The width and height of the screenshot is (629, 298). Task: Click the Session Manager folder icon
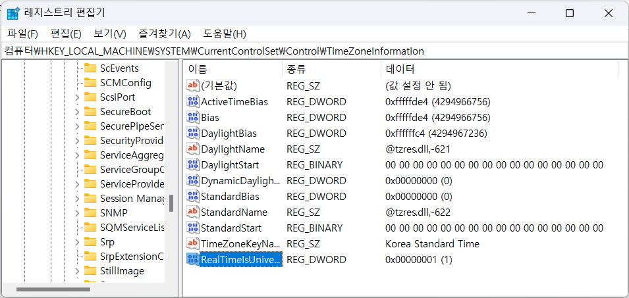click(90, 199)
